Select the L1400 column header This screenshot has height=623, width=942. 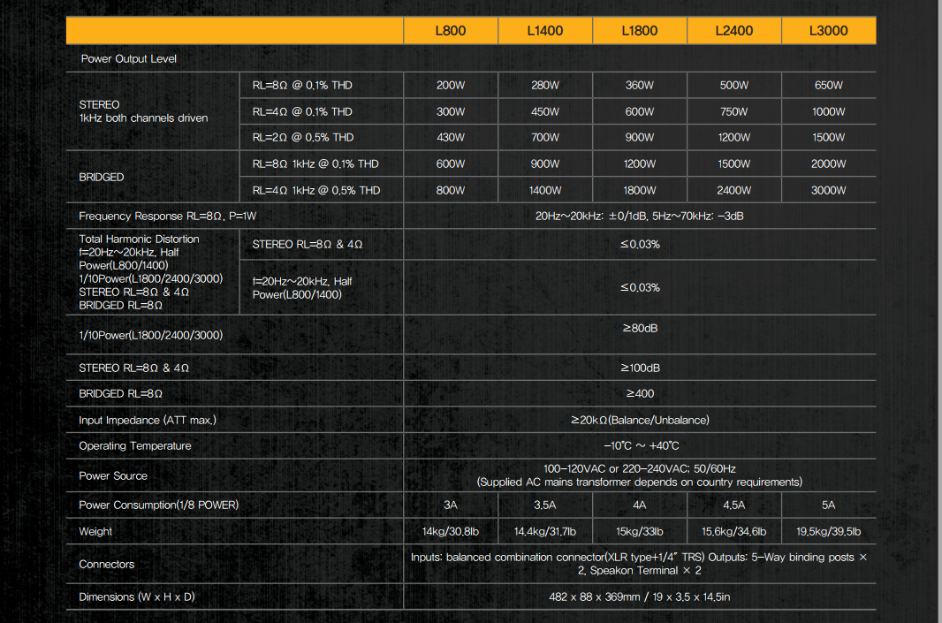[545, 31]
